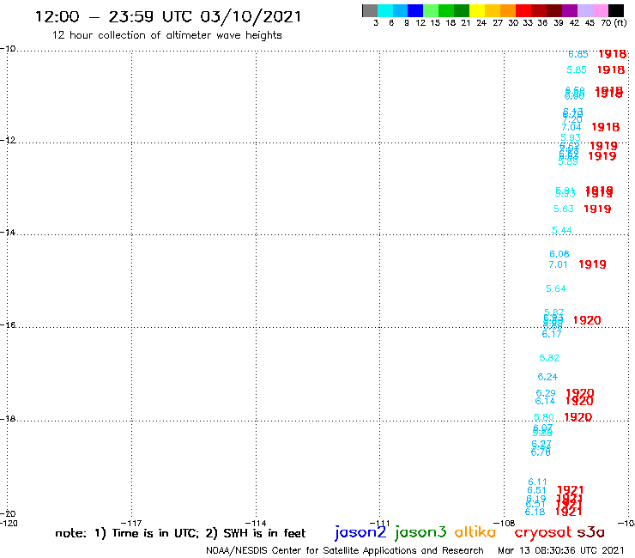Click the green 'jason3' label
Screen dimensions: 635x558
[420, 532]
